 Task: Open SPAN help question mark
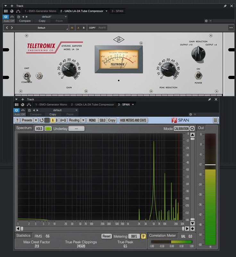(17, 120)
